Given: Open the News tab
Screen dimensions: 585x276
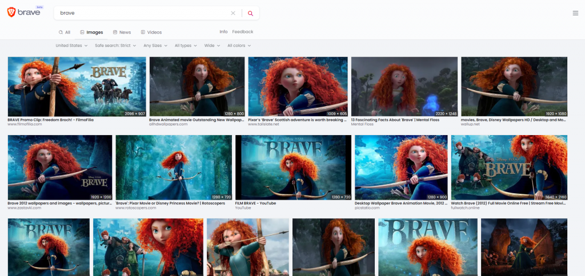Looking at the screenshot, I should pos(122,33).
